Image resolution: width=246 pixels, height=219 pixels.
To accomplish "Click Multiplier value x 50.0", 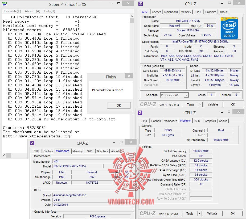I will (173, 75).
